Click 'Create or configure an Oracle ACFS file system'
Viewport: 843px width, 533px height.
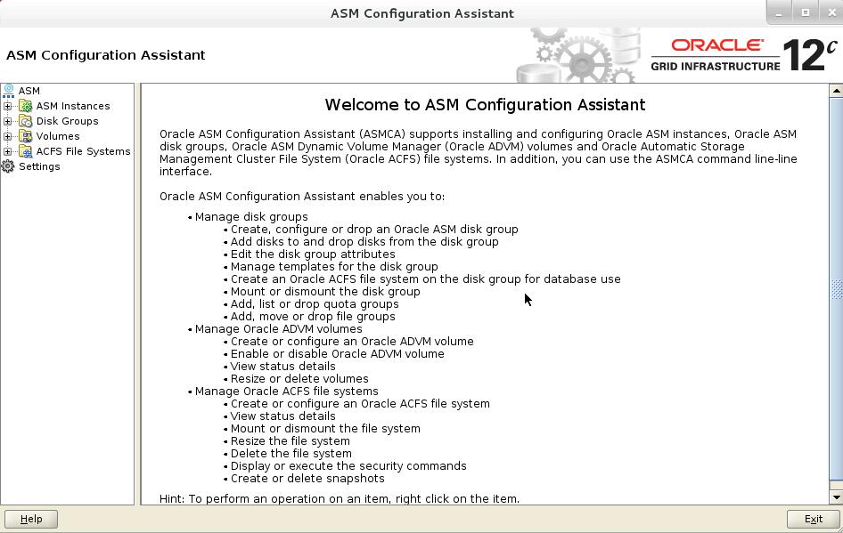tap(360, 404)
